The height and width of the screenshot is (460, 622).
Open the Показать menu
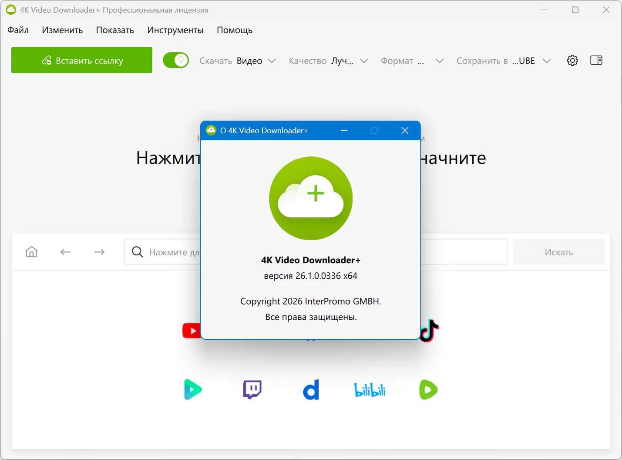pos(115,30)
